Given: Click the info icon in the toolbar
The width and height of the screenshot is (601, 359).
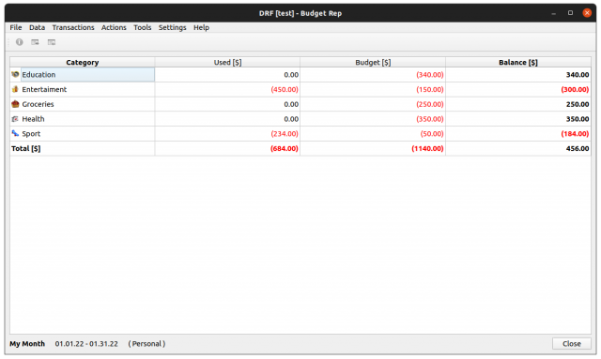Looking at the screenshot, I should coord(19,42).
